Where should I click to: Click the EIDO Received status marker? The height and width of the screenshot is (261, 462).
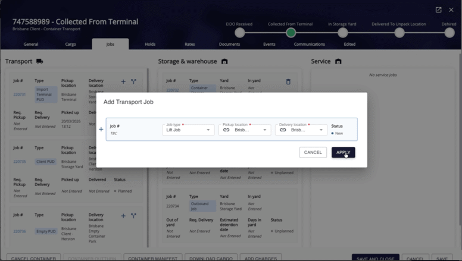[240, 33]
